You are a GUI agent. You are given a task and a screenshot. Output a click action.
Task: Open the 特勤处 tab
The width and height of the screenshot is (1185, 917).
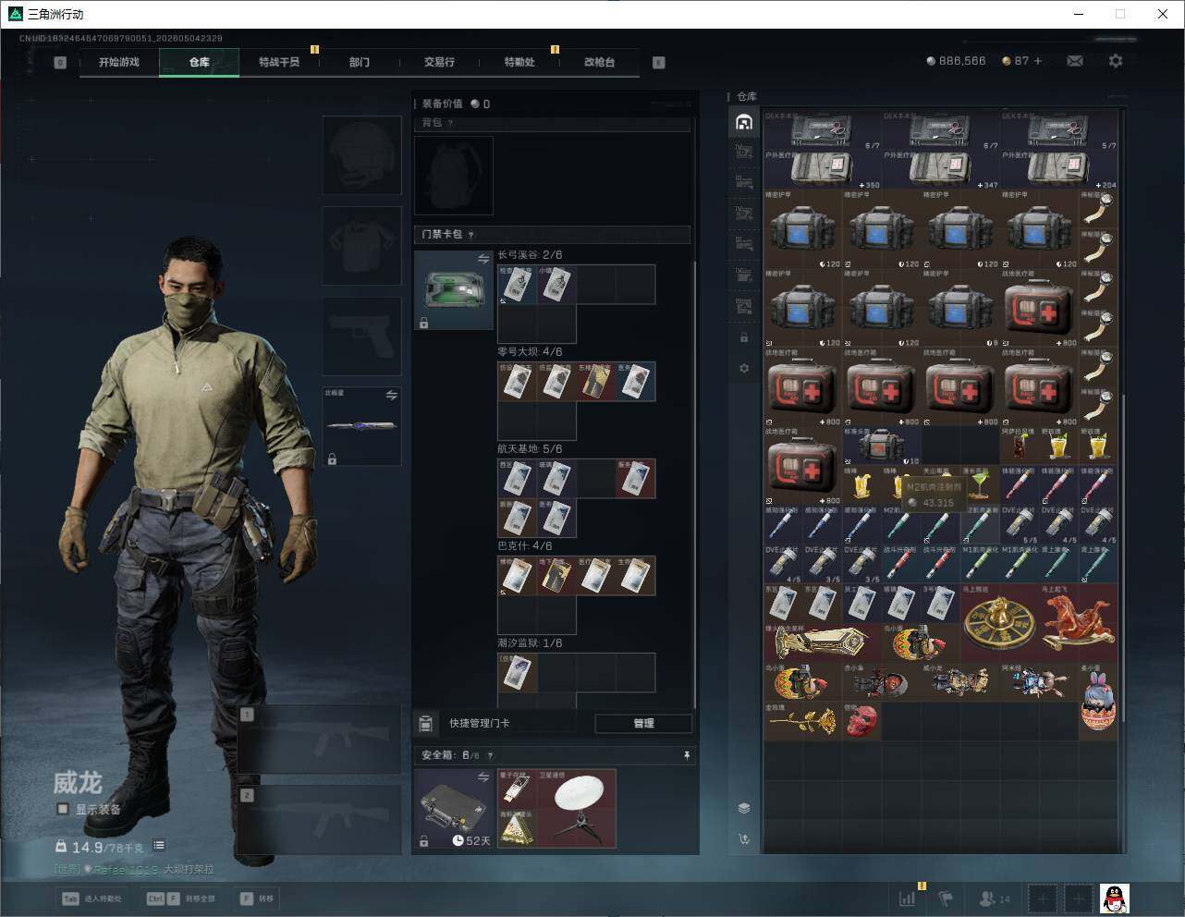(x=519, y=62)
